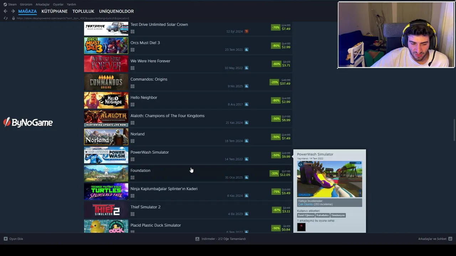This screenshot has height=256, width=456.
Task: Open the PowerWash Simulator thumbnail
Action: pyautogui.click(x=106, y=155)
